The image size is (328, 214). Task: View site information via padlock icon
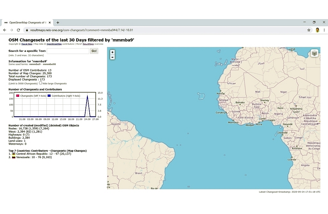(27, 30)
